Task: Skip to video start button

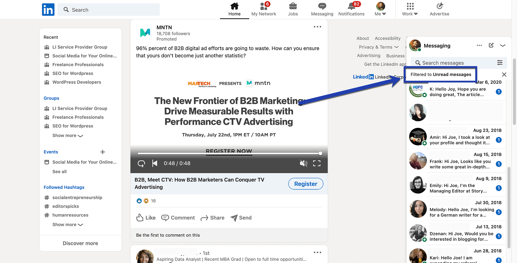Action: (155, 163)
